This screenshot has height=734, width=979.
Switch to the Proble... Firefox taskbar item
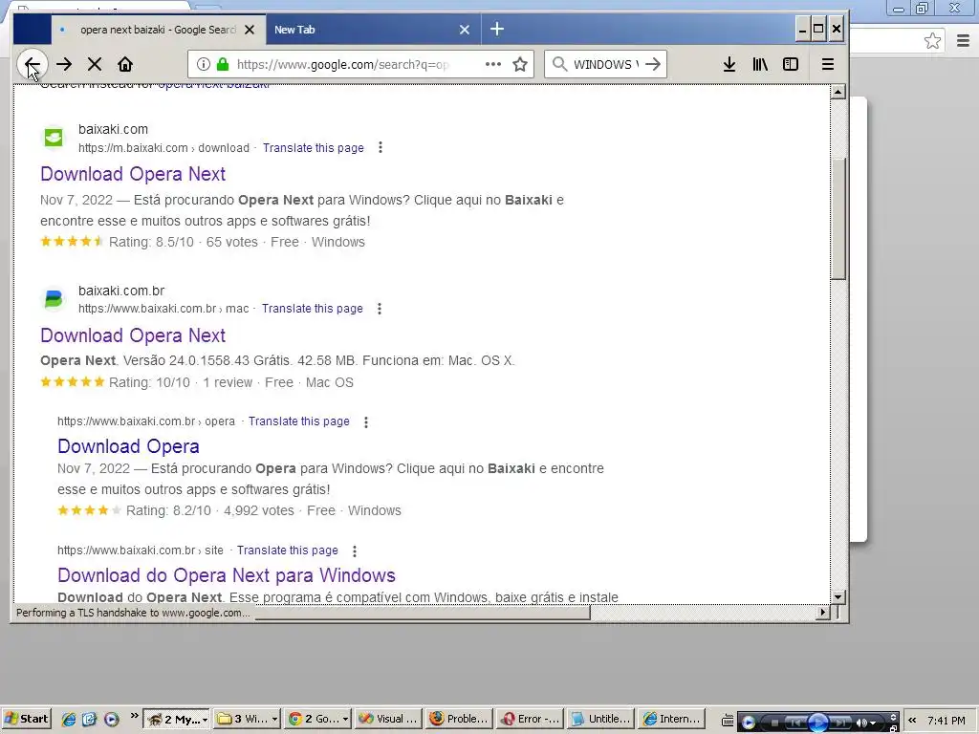[458, 719]
